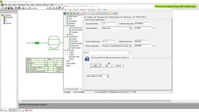The height and width of the screenshot is (112, 199).
Task: Click the question mark icon in Confirm dialog
Action: pos(87,59)
